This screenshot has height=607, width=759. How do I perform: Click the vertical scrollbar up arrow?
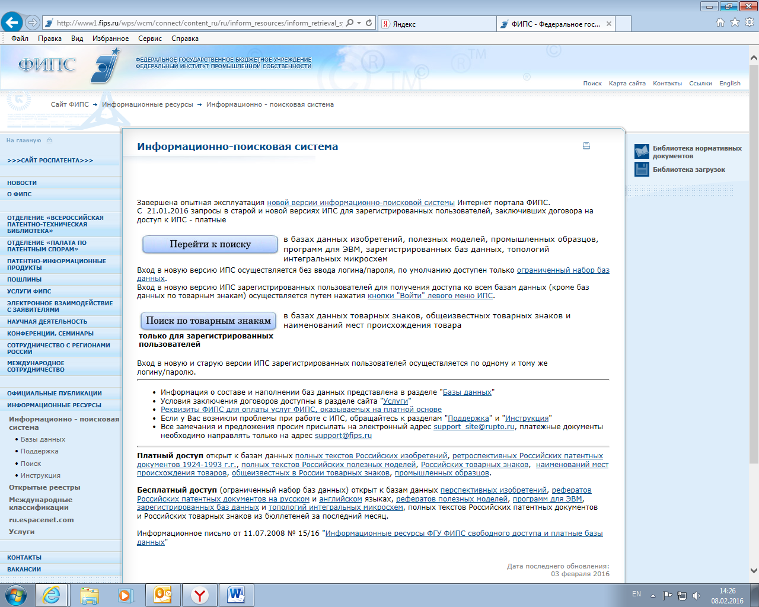(754, 58)
